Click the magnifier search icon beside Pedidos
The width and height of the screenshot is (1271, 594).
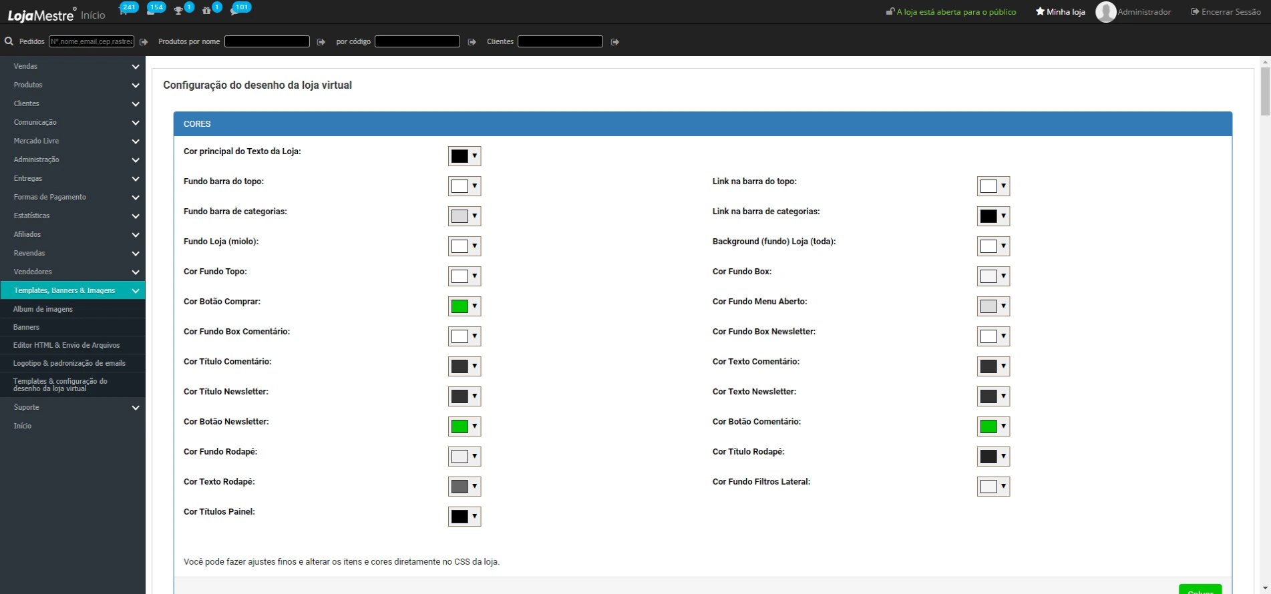click(x=9, y=41)
